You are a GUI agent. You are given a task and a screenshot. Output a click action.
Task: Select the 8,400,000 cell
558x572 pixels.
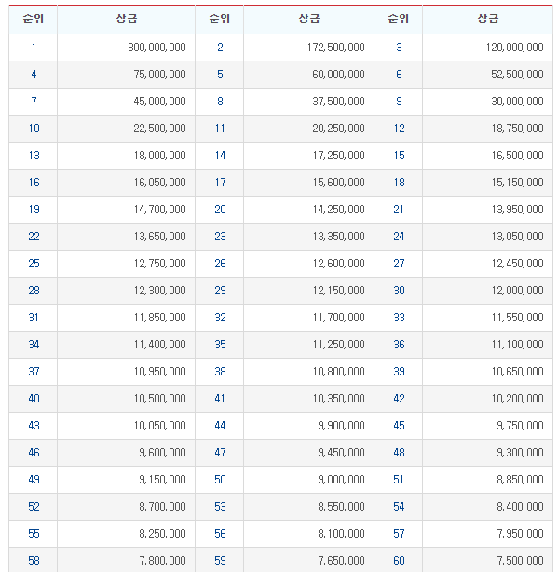pyautogui.click(x=520, y=507)
